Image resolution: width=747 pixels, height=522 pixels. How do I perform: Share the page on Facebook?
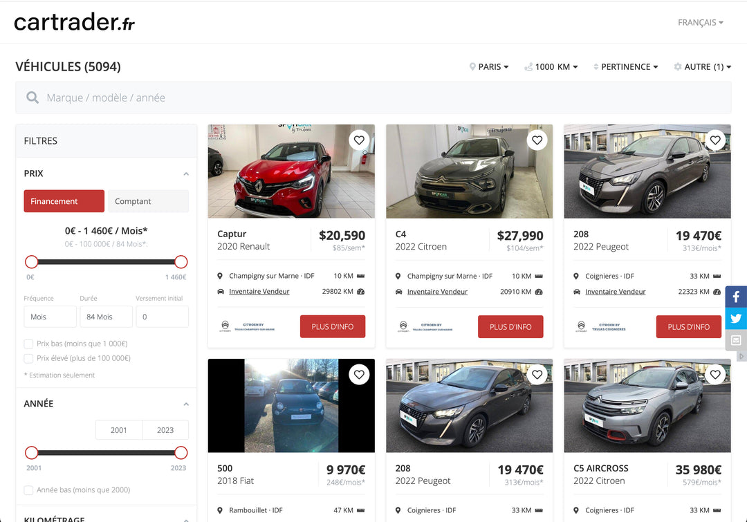click(736, 297)
